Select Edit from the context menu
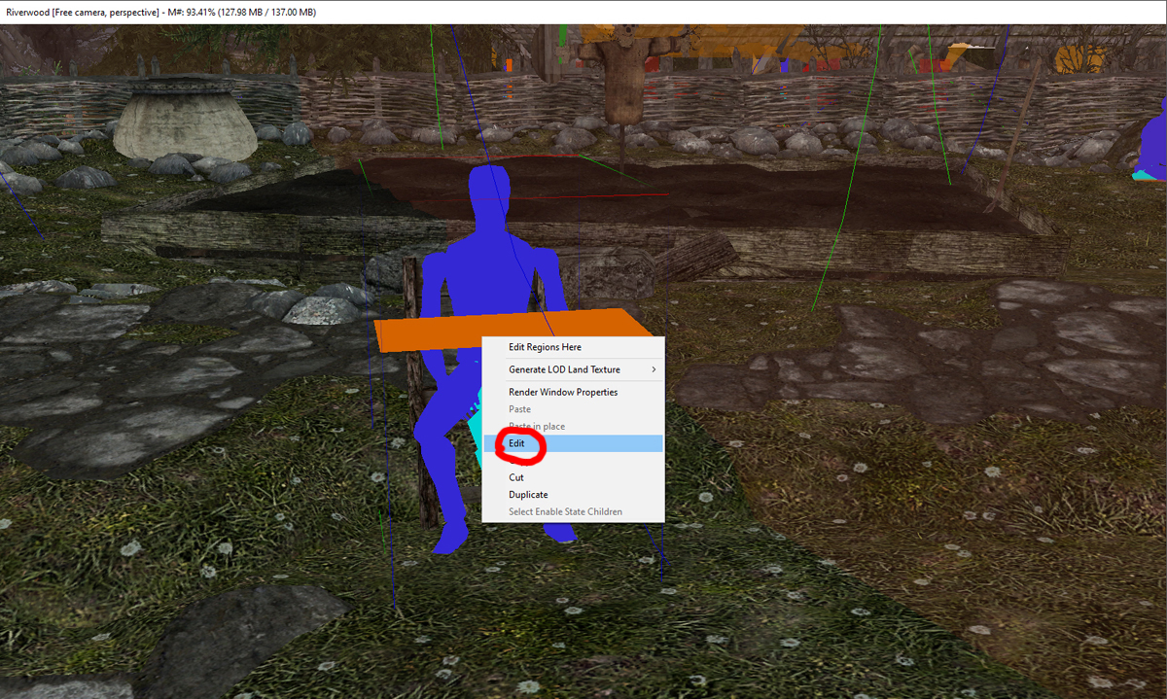 (x=515, y=442)
